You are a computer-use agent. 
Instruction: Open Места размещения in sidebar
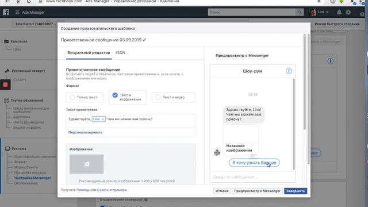tap(28, 122)
